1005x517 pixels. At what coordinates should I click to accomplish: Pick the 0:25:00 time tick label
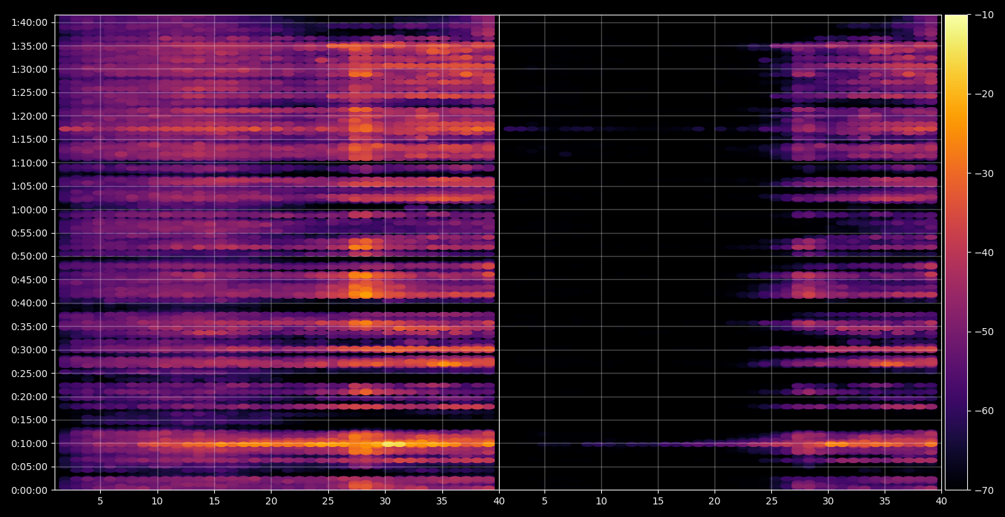pos(29,373)
